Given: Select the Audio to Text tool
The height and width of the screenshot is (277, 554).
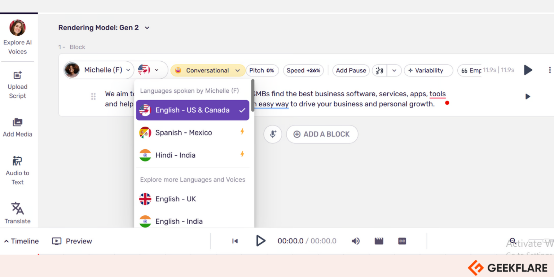Looking at the screenshot, I should (17, 171).
